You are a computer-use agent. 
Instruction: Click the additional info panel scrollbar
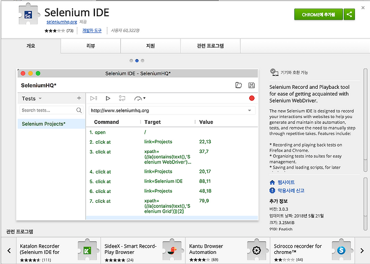pyautogui.click(x=366, y=204)
